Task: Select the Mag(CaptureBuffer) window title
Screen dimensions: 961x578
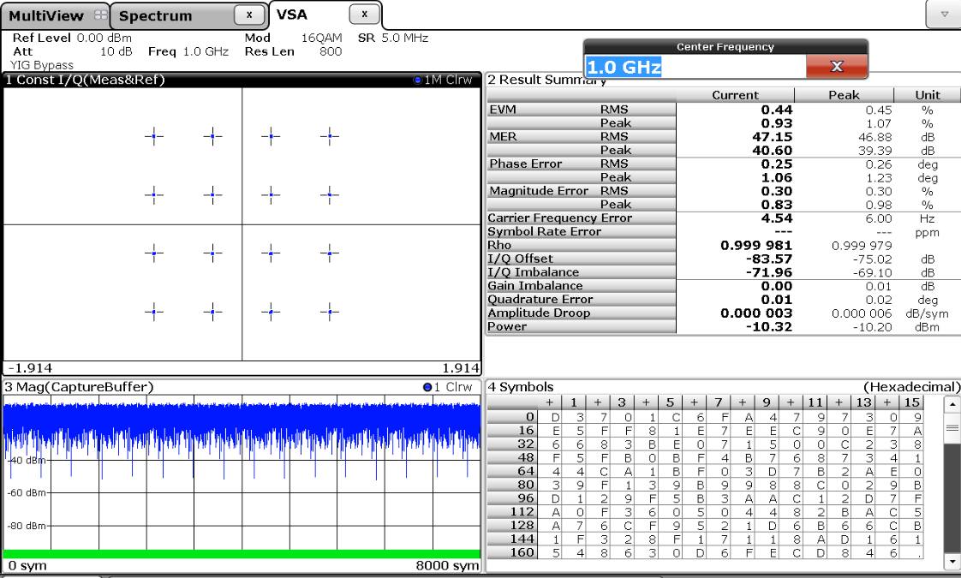Action: tap(79, 387)
